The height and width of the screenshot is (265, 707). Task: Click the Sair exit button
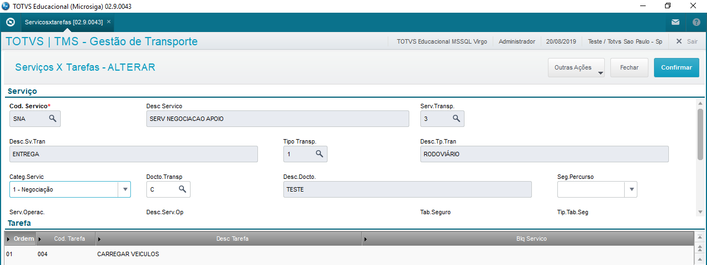point(687,41)
